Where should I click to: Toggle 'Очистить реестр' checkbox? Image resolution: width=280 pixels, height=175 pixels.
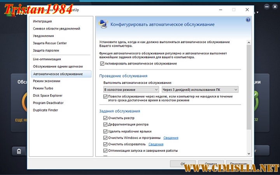[x=105, y=118]
